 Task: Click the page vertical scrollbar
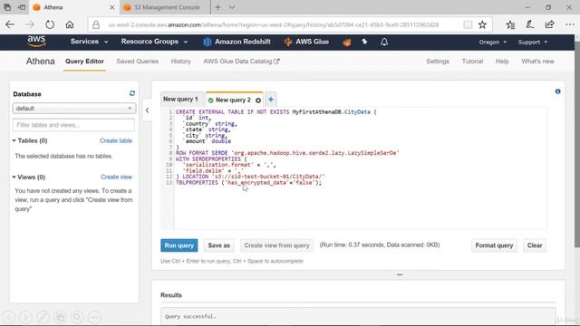click(x=577, y=142)
